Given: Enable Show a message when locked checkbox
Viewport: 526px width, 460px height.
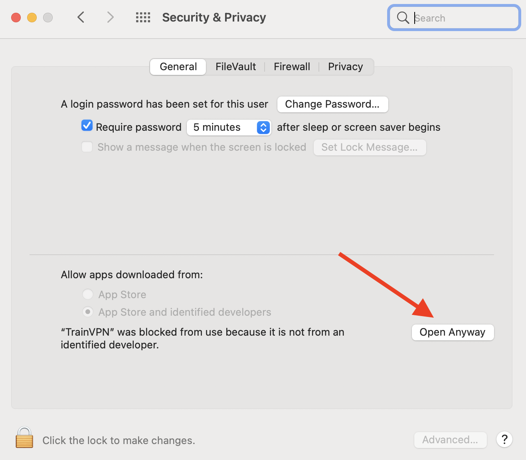Looking at the screenshot, I should (x=87, y=147).
